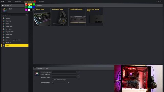Viewport: 164px width, 92px height.
Task: Open the Vengeance RGB memory device
Action: pos(77,17)
